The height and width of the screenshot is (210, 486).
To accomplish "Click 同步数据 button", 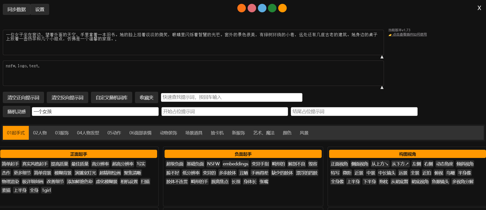I will [16, 9].
